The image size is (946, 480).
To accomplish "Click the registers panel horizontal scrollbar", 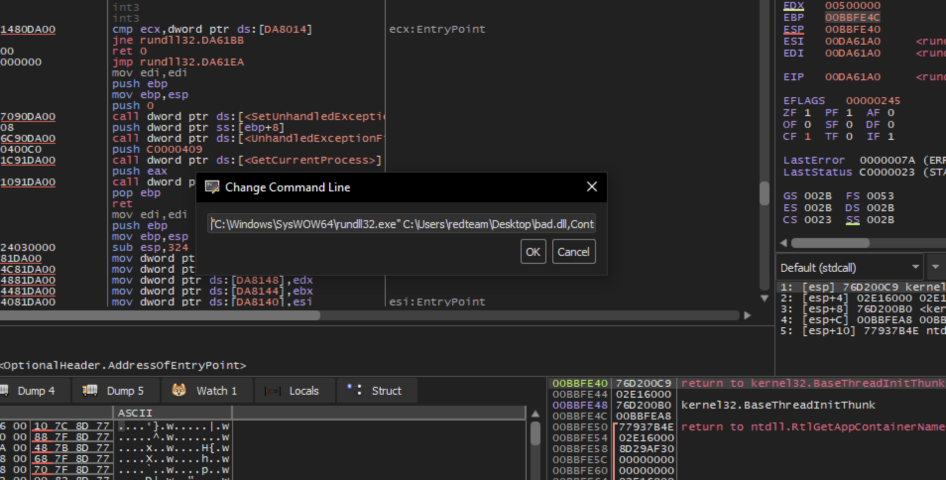I will [830, 243].
